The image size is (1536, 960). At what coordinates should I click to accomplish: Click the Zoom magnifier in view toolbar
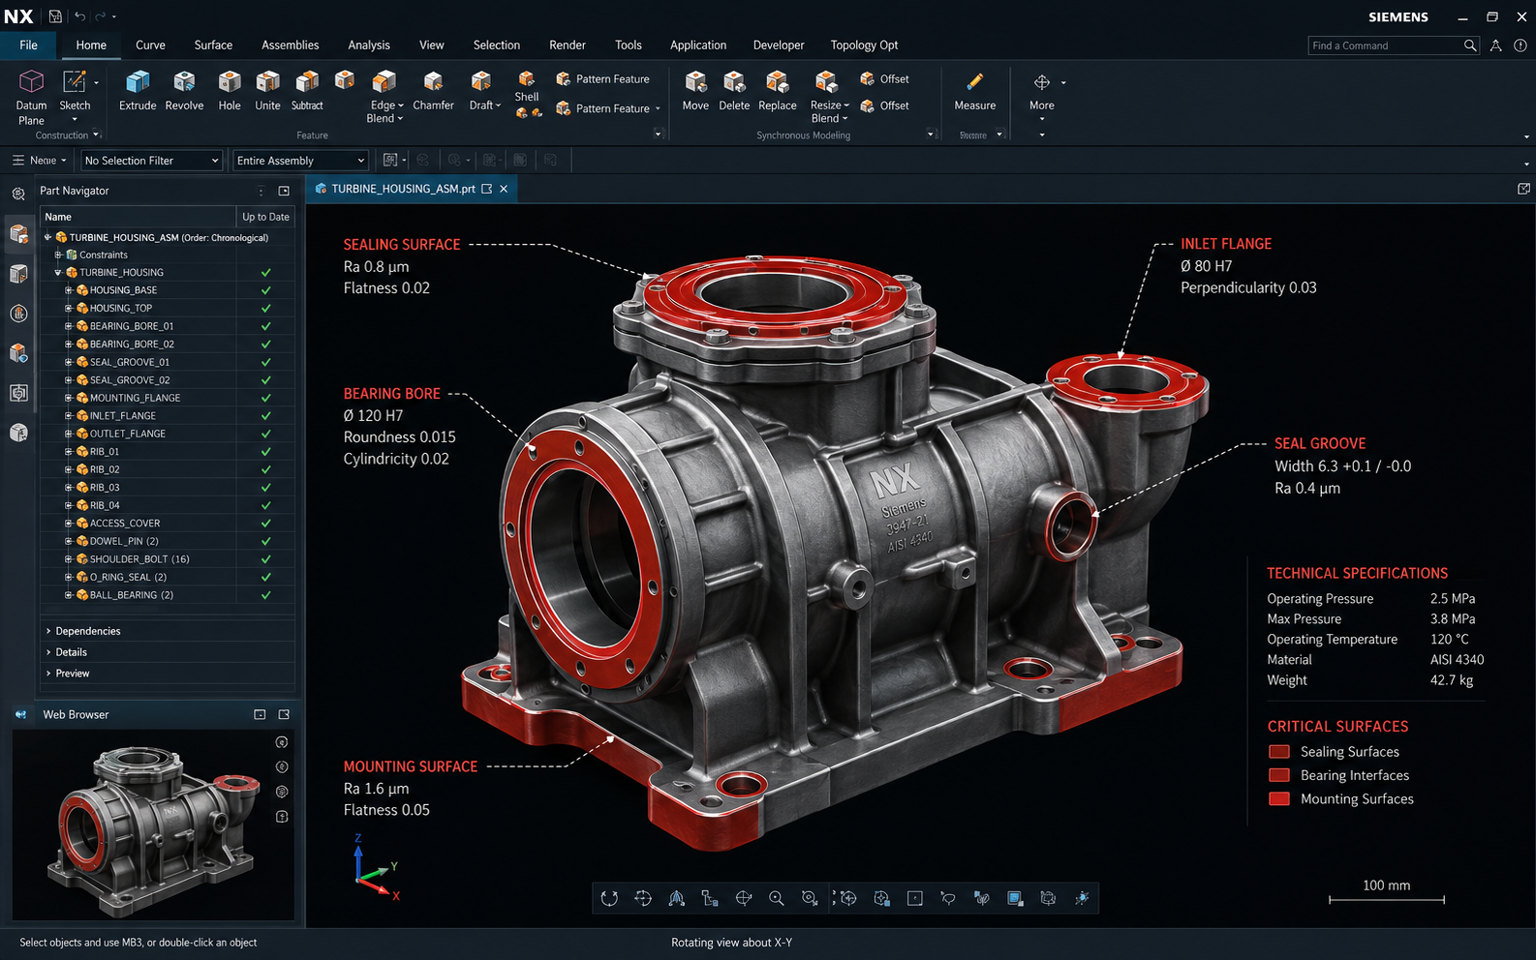[776, 898]
